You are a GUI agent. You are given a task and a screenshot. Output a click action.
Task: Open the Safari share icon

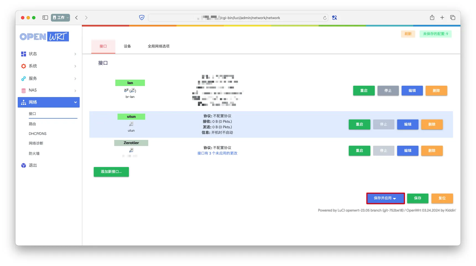tap(432, 18)
